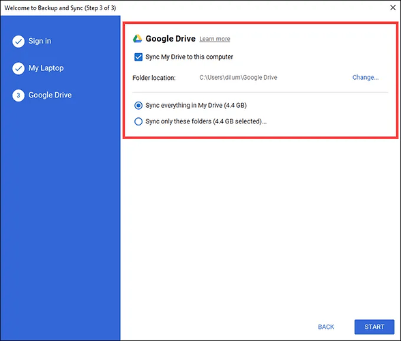This screenshot has height=341, width=401.
Task: Click the BACK button
Action: (326, 327)
